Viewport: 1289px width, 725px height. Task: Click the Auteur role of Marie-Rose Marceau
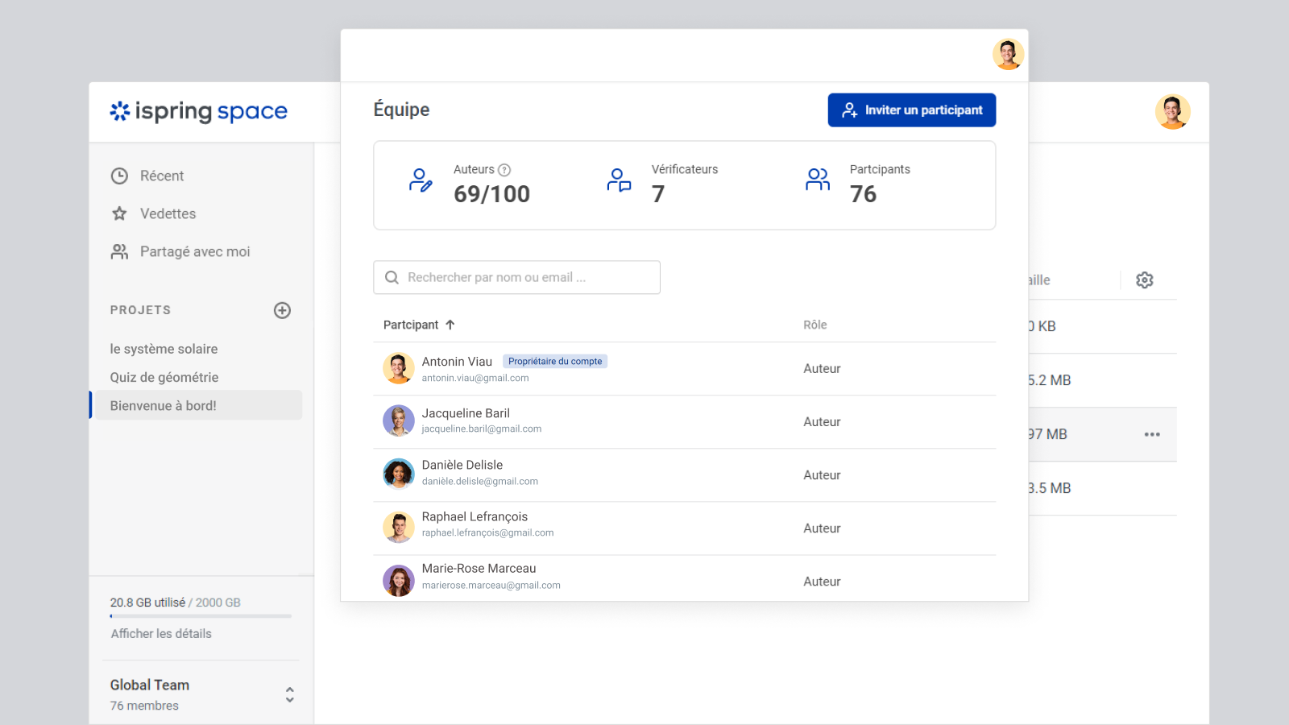click(x=822, y=582)
